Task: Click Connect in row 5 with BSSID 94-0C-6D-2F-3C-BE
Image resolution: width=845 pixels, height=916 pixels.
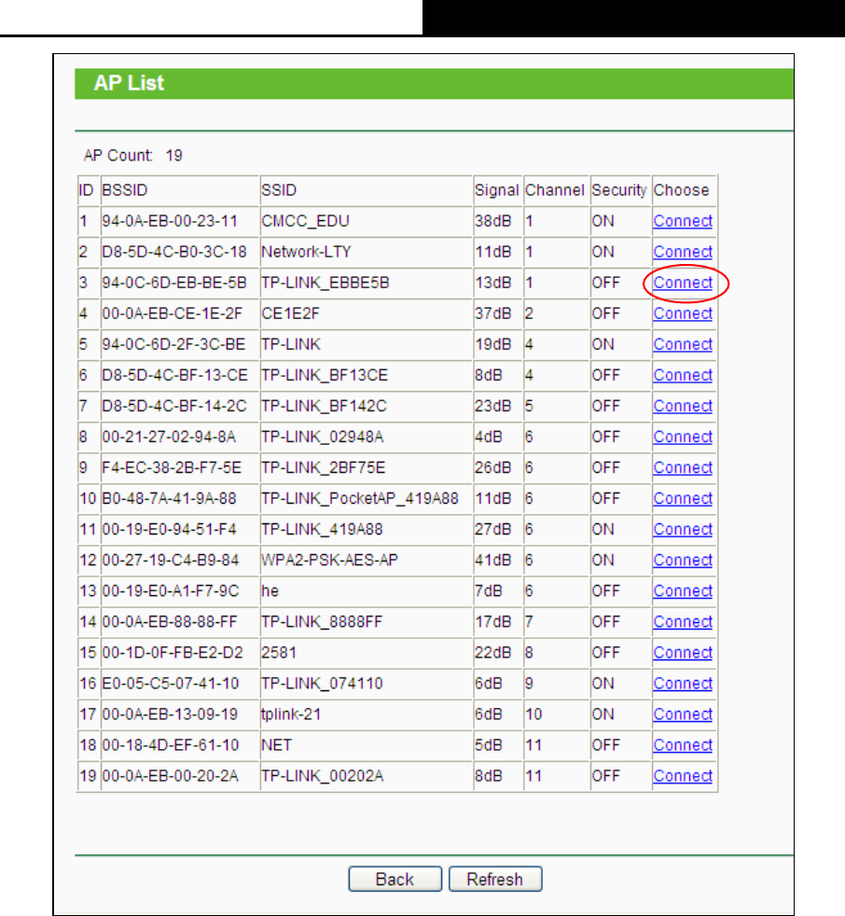Action: click(x=683, y=345)
